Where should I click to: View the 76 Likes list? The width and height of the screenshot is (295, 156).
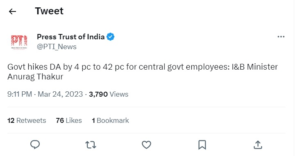(x=69, y=120)
